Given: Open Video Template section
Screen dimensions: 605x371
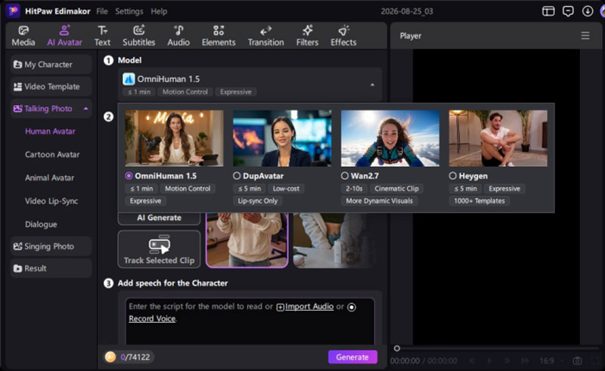Looking at the screenshot, I should pos(51,86).
